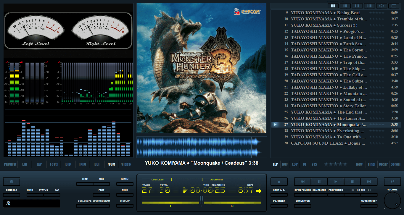Image resolution: width=404 pixels, height=215 pixels.
Task: Fast-forward 30 SEC with the >> button
Action: (369, 195)
